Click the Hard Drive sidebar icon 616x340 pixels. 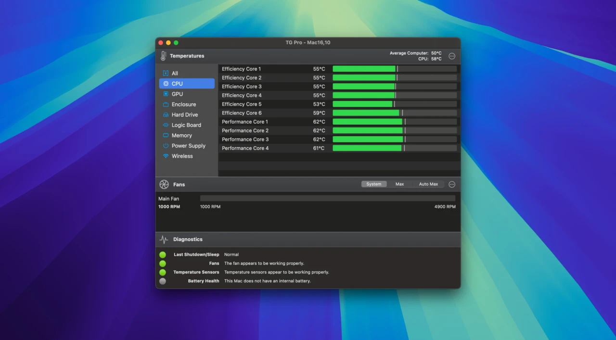(166, 114)
